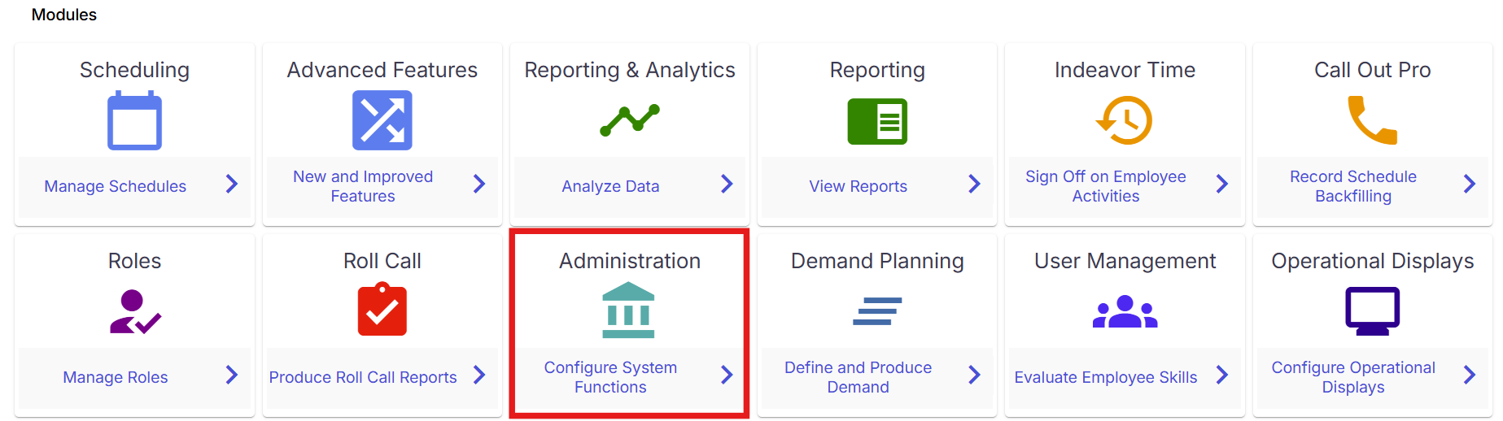The width and height of the screenshot is (1503, 421).
Task: Click the chevron beside Manage Roles
Action: [x=232, y=375]
